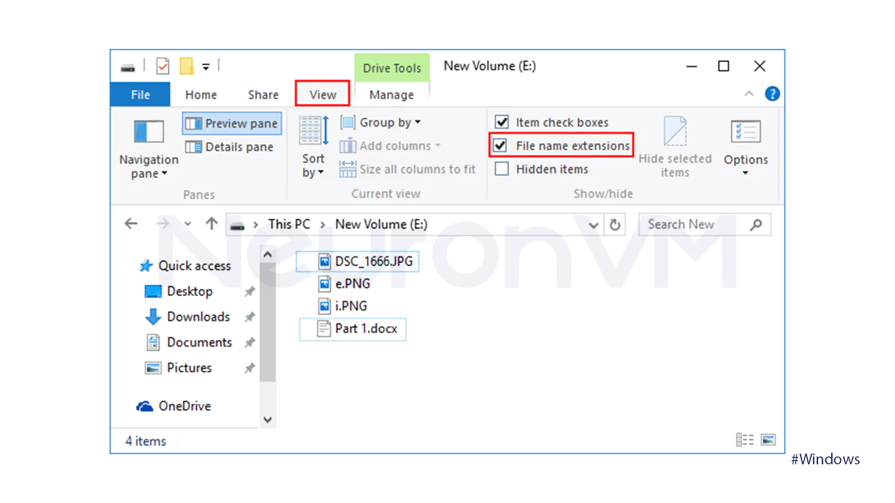
Task: Disable File name extensions
Action: pos(500,145)
